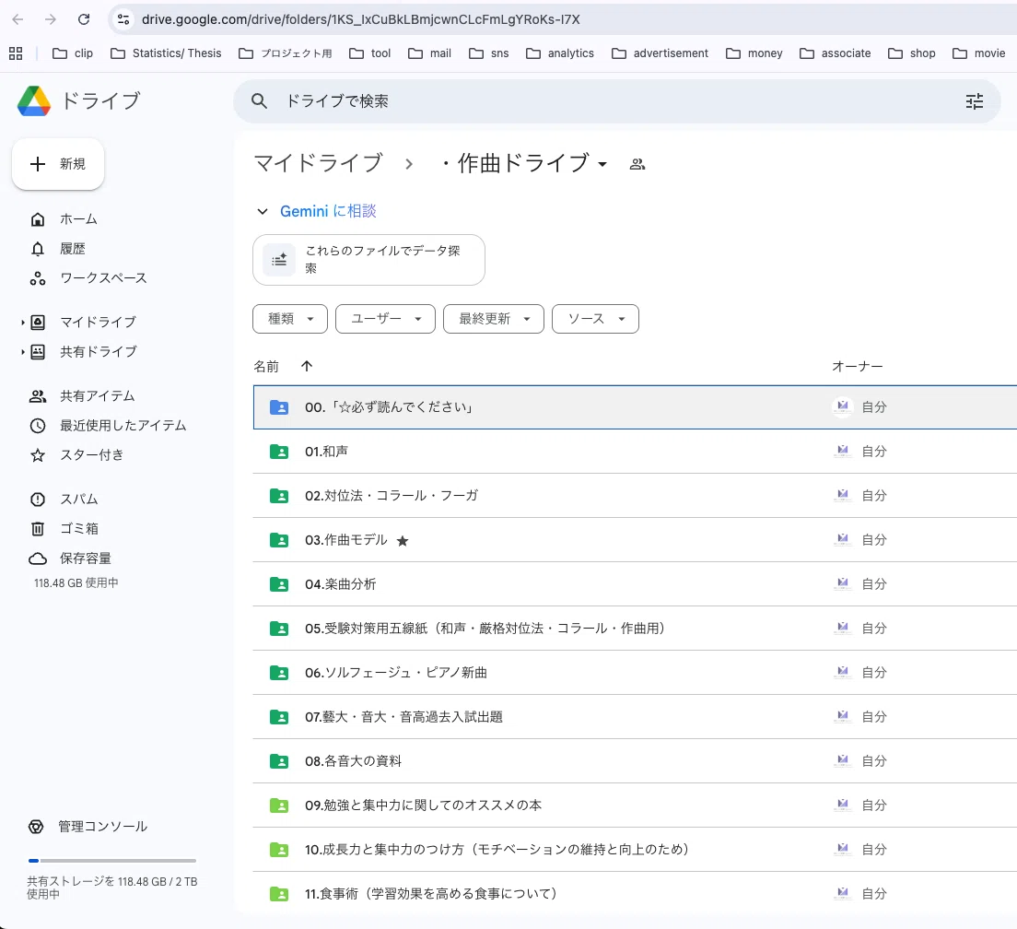The image size is (1017, 929).
Task: Click the sort direction arrow next to 名前
Action: (x=307, y=367)
